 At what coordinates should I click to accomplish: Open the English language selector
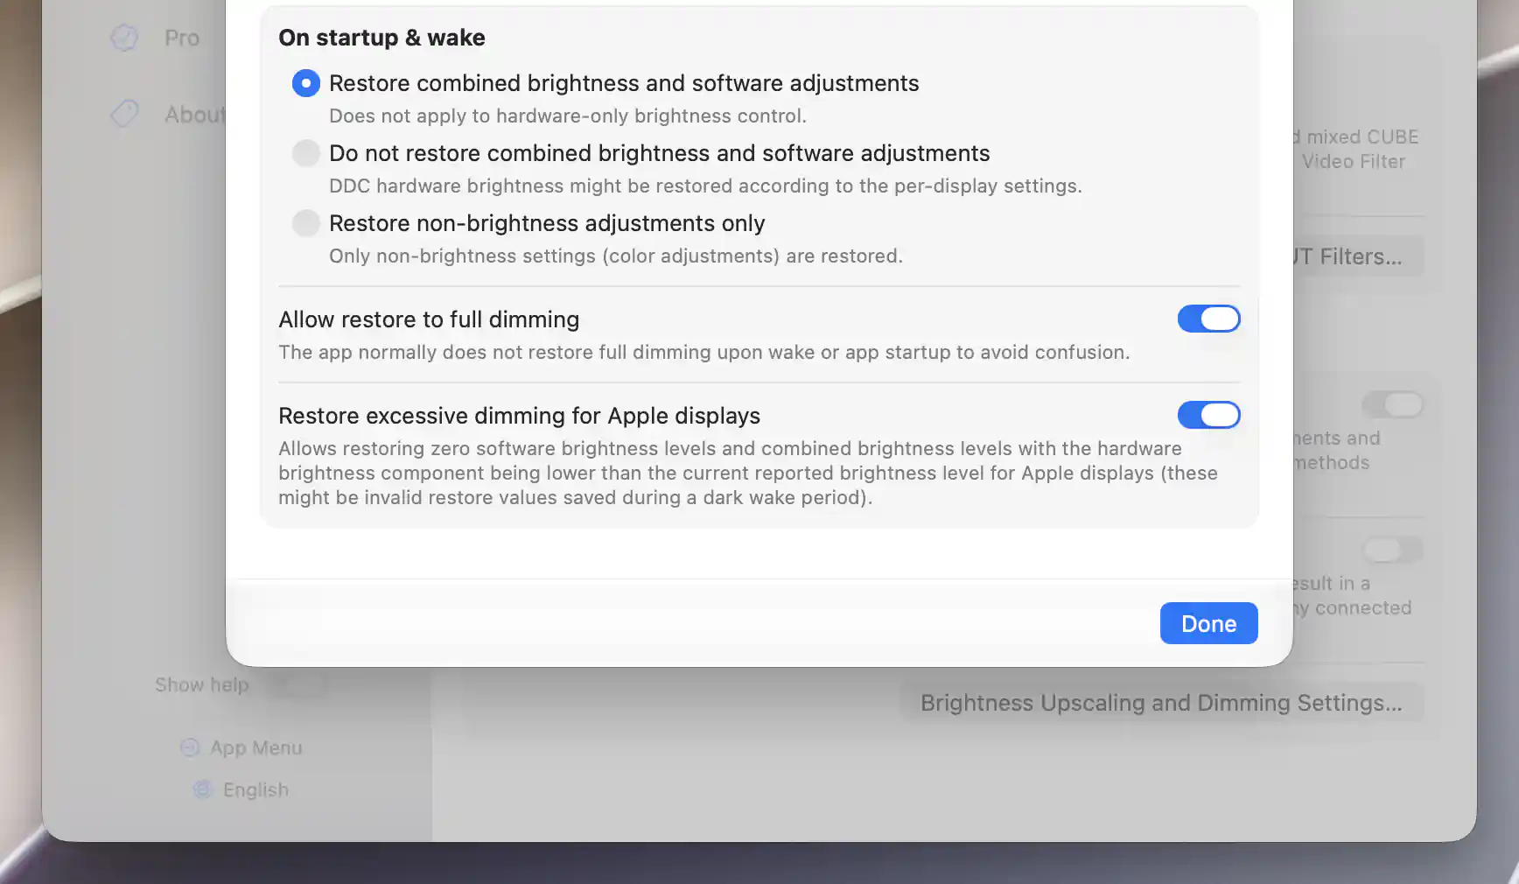tap(242, 789)
